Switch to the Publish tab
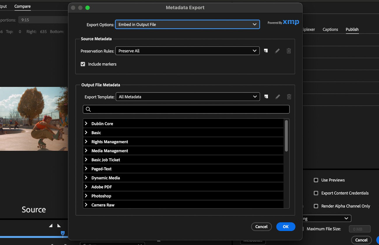Image resolution: width=379 pixels, height=245 pixels. pos(352,29)
